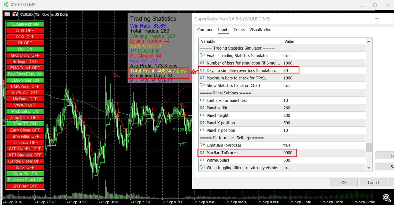Click the inputs list scrollbar thumb
The height and width of the screenshot is (205, 394).
[x=369, y=148]
